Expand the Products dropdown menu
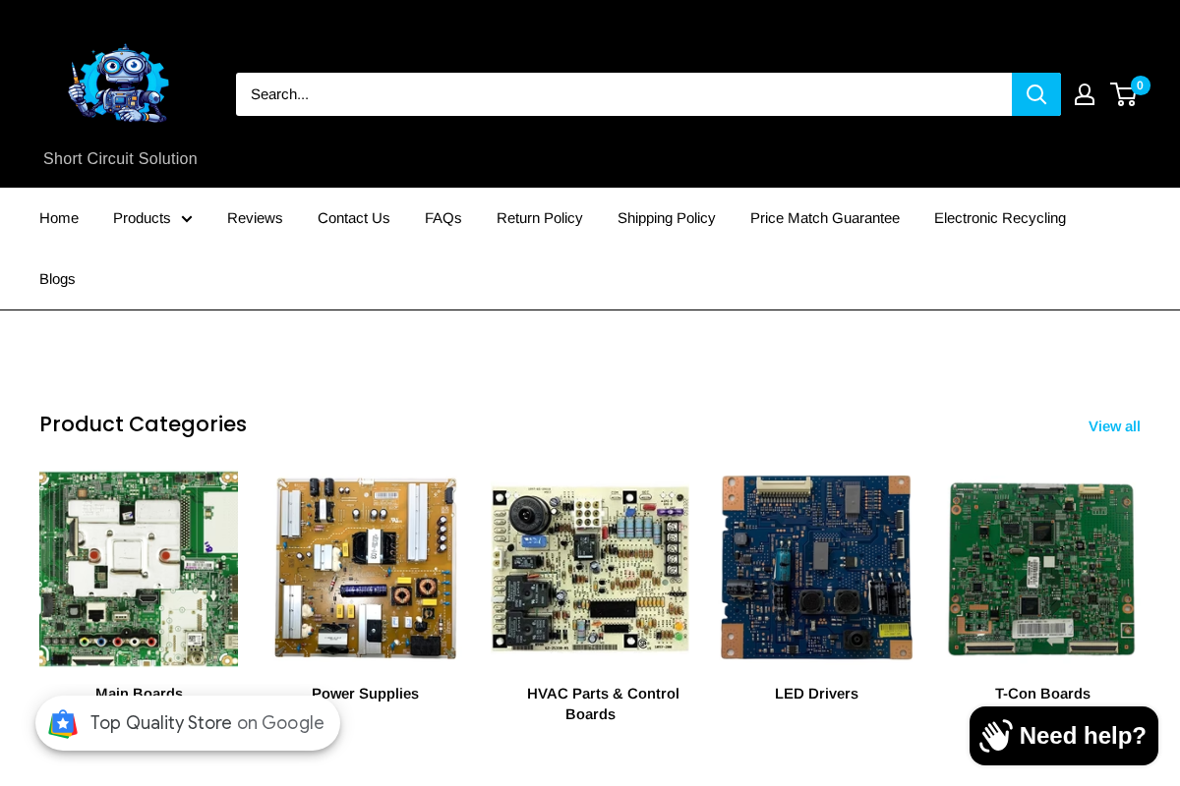The image size is (1180, 786). point(152,218)
